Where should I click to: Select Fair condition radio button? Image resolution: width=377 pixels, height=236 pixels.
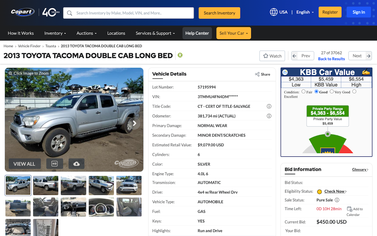pyautogui.click(x=303, y=91)
